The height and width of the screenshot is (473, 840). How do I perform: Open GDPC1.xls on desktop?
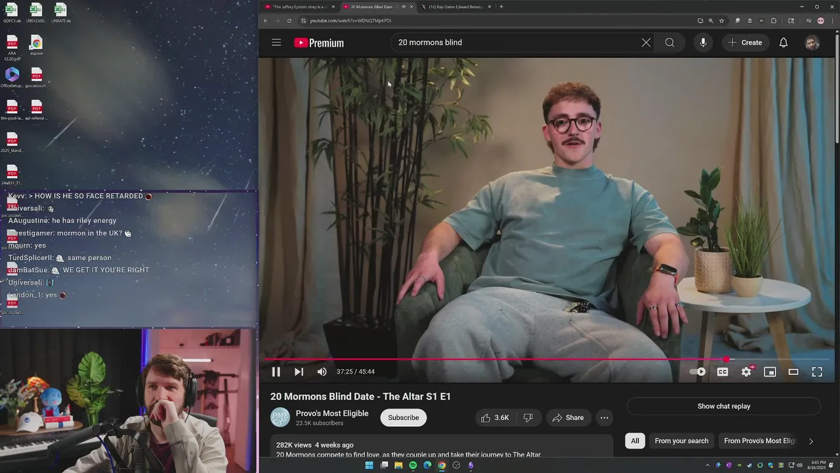(12, 13)
